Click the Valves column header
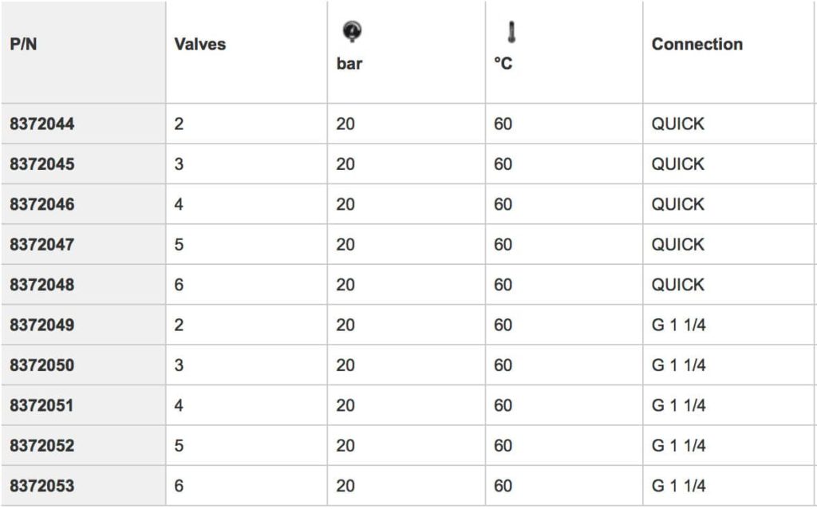Screen dimensions: 817x509 click(x=200, y=45)
